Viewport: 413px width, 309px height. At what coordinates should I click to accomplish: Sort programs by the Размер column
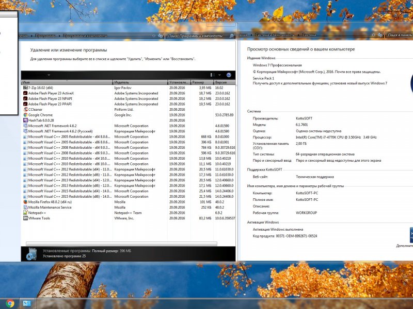(x=202, y=82)
